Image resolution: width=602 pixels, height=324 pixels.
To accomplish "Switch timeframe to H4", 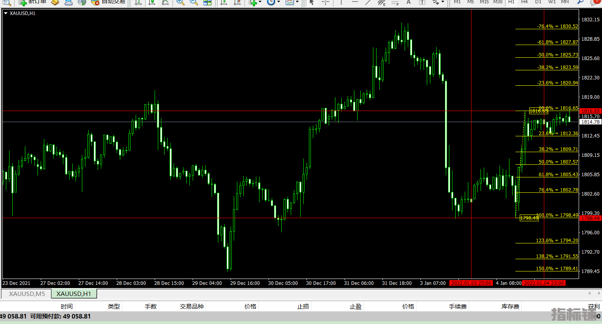I will (x=524, y=2).
